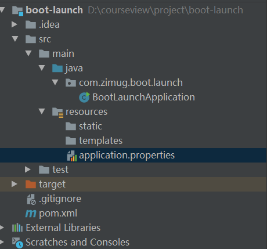The height and width of the screenshot is (249, 267).
Task: Select the templates folder
Action: coord(94,140)
